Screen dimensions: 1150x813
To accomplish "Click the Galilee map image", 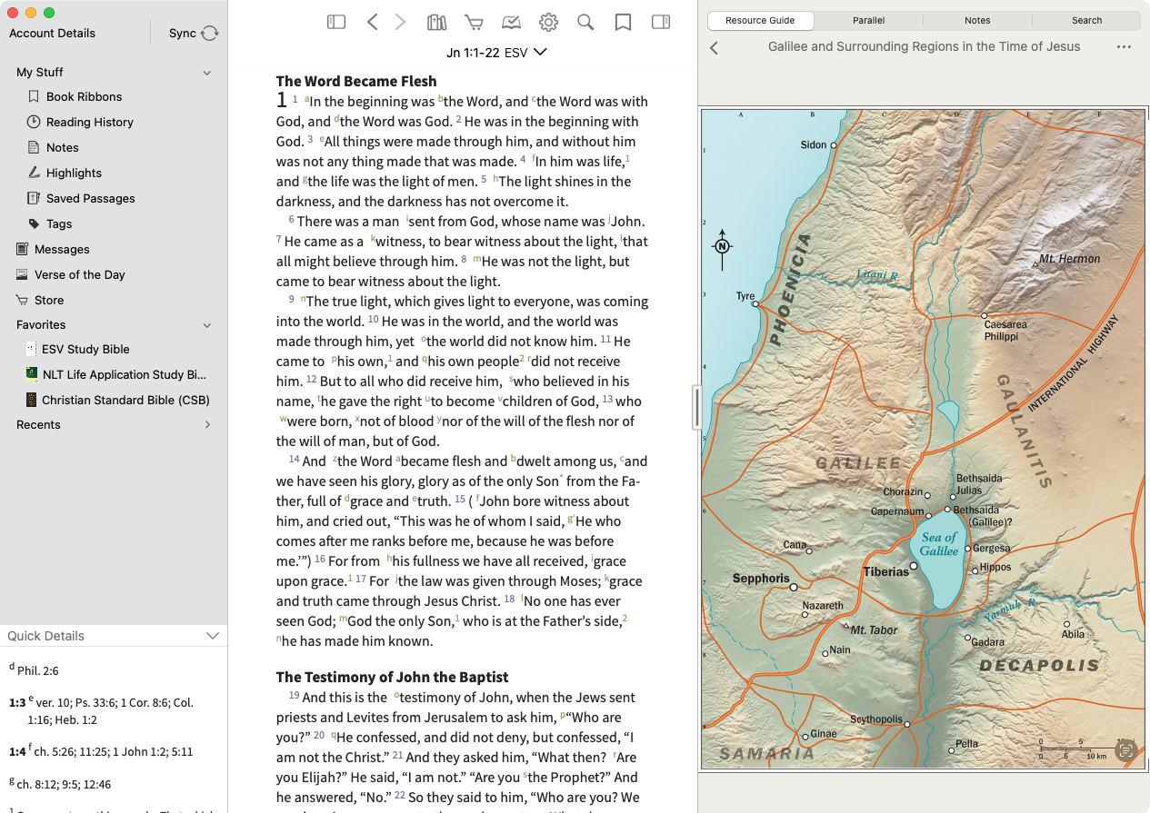I will click(x=923, y=439).
